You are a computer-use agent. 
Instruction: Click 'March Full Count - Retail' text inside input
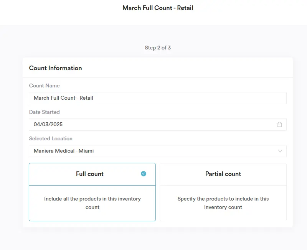click(x=63, y=98)
